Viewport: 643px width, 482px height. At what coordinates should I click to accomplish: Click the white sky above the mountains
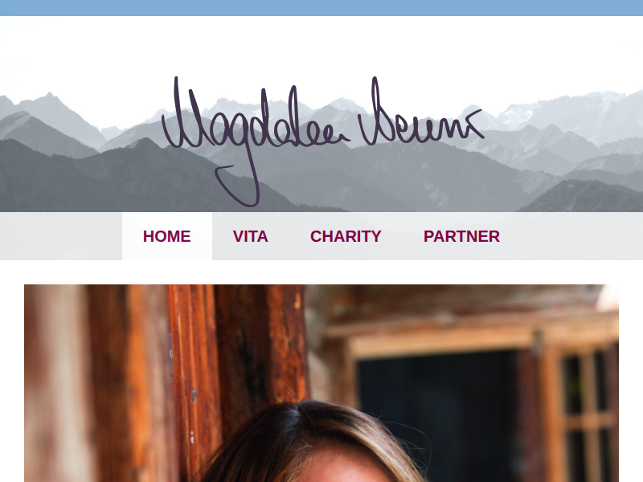pos(321,47)
